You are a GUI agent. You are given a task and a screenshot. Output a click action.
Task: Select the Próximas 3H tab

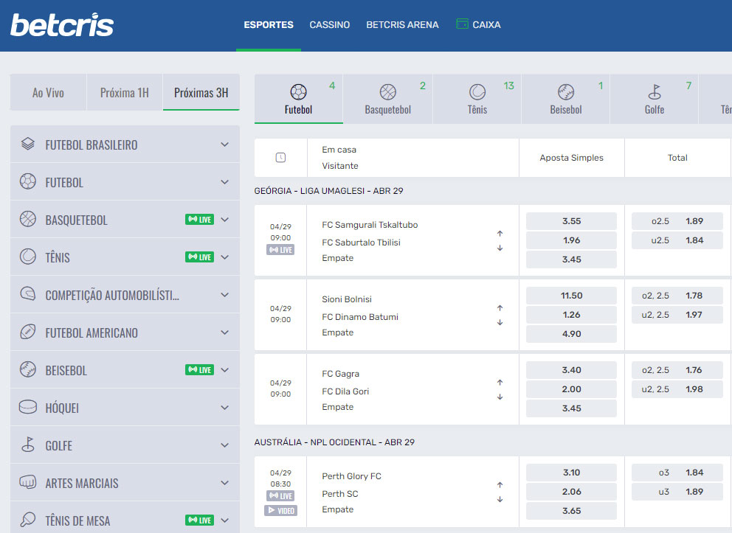point(201,92)
